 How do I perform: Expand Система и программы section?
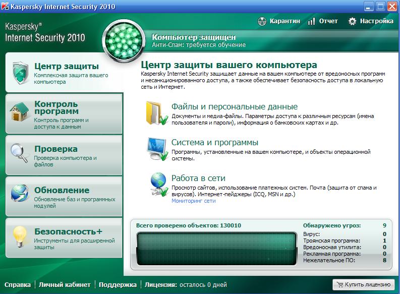(x=215, y=142)
